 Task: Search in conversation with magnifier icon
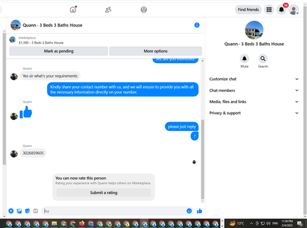click(x=263, y=59)
